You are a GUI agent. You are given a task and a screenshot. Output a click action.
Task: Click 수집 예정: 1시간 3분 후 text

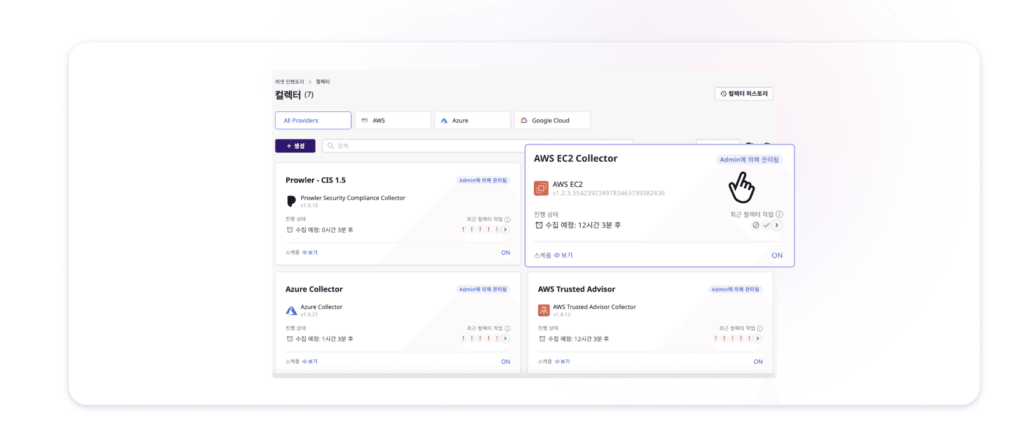pos(324,338)
